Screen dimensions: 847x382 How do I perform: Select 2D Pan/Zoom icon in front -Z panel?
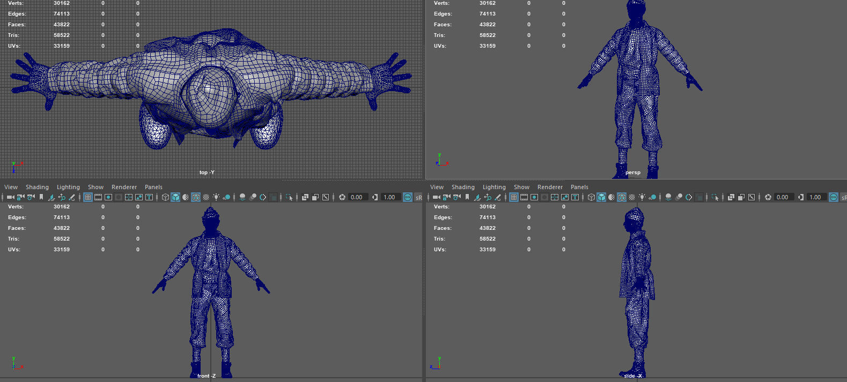click(62, 197)
